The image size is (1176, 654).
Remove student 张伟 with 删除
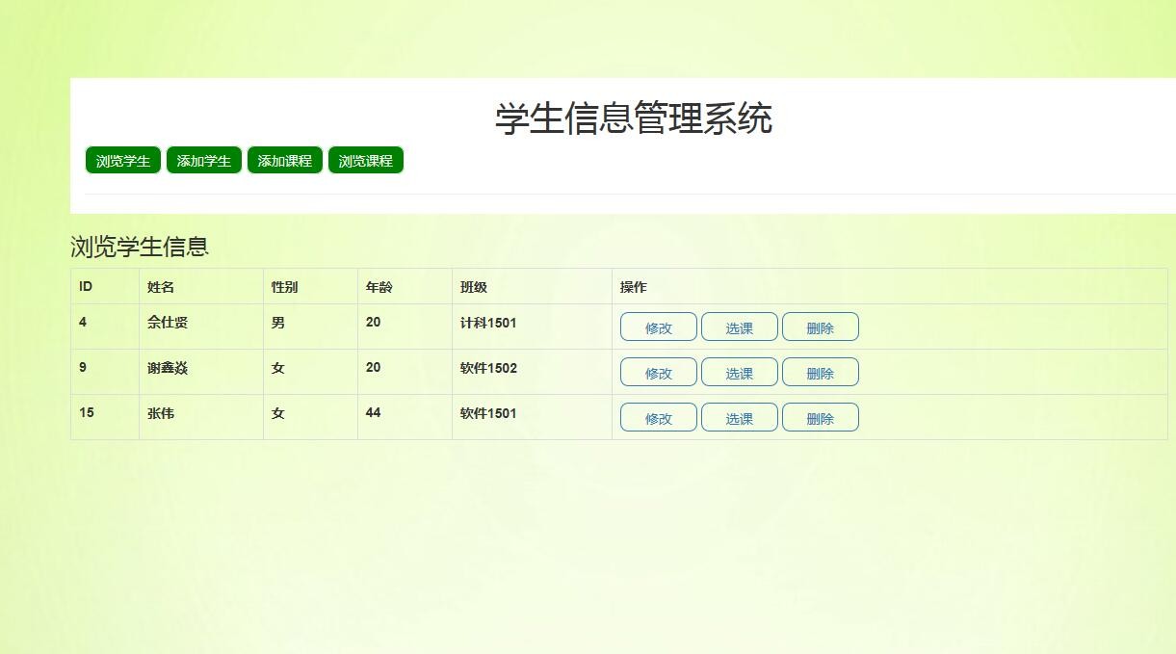coord(821,418)
